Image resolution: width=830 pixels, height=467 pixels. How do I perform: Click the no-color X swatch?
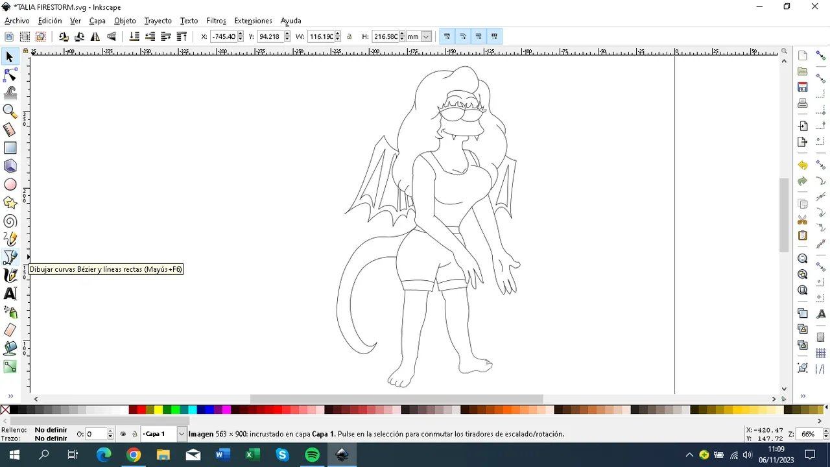click(x=5, y=409)
